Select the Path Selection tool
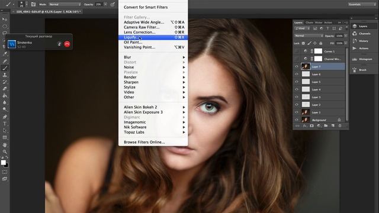This screenshot has height=213, width=379. (x=5, y=131)
